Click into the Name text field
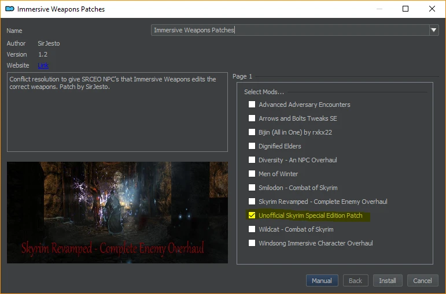446x294 pixels. pos(290,30)
